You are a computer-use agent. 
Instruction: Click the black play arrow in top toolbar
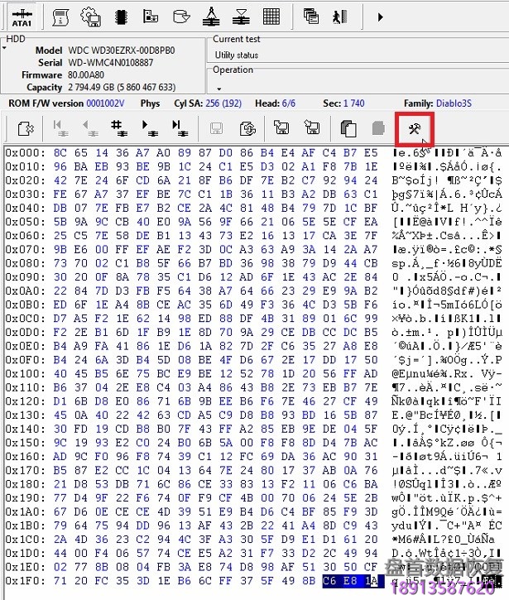(380, 17)
